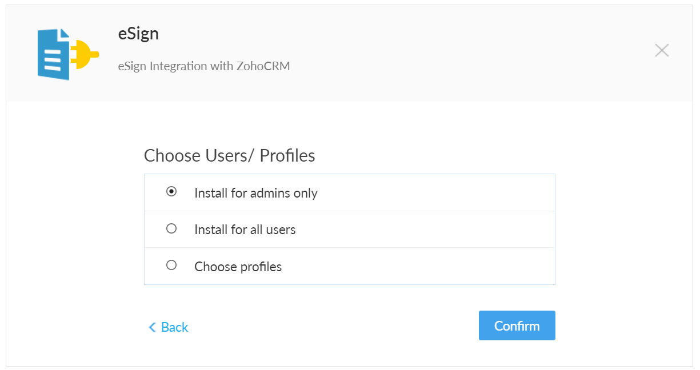Click the 'Choose profiles' label text
The height and width of the screenshot is (370, 700).
click(238, 267)
